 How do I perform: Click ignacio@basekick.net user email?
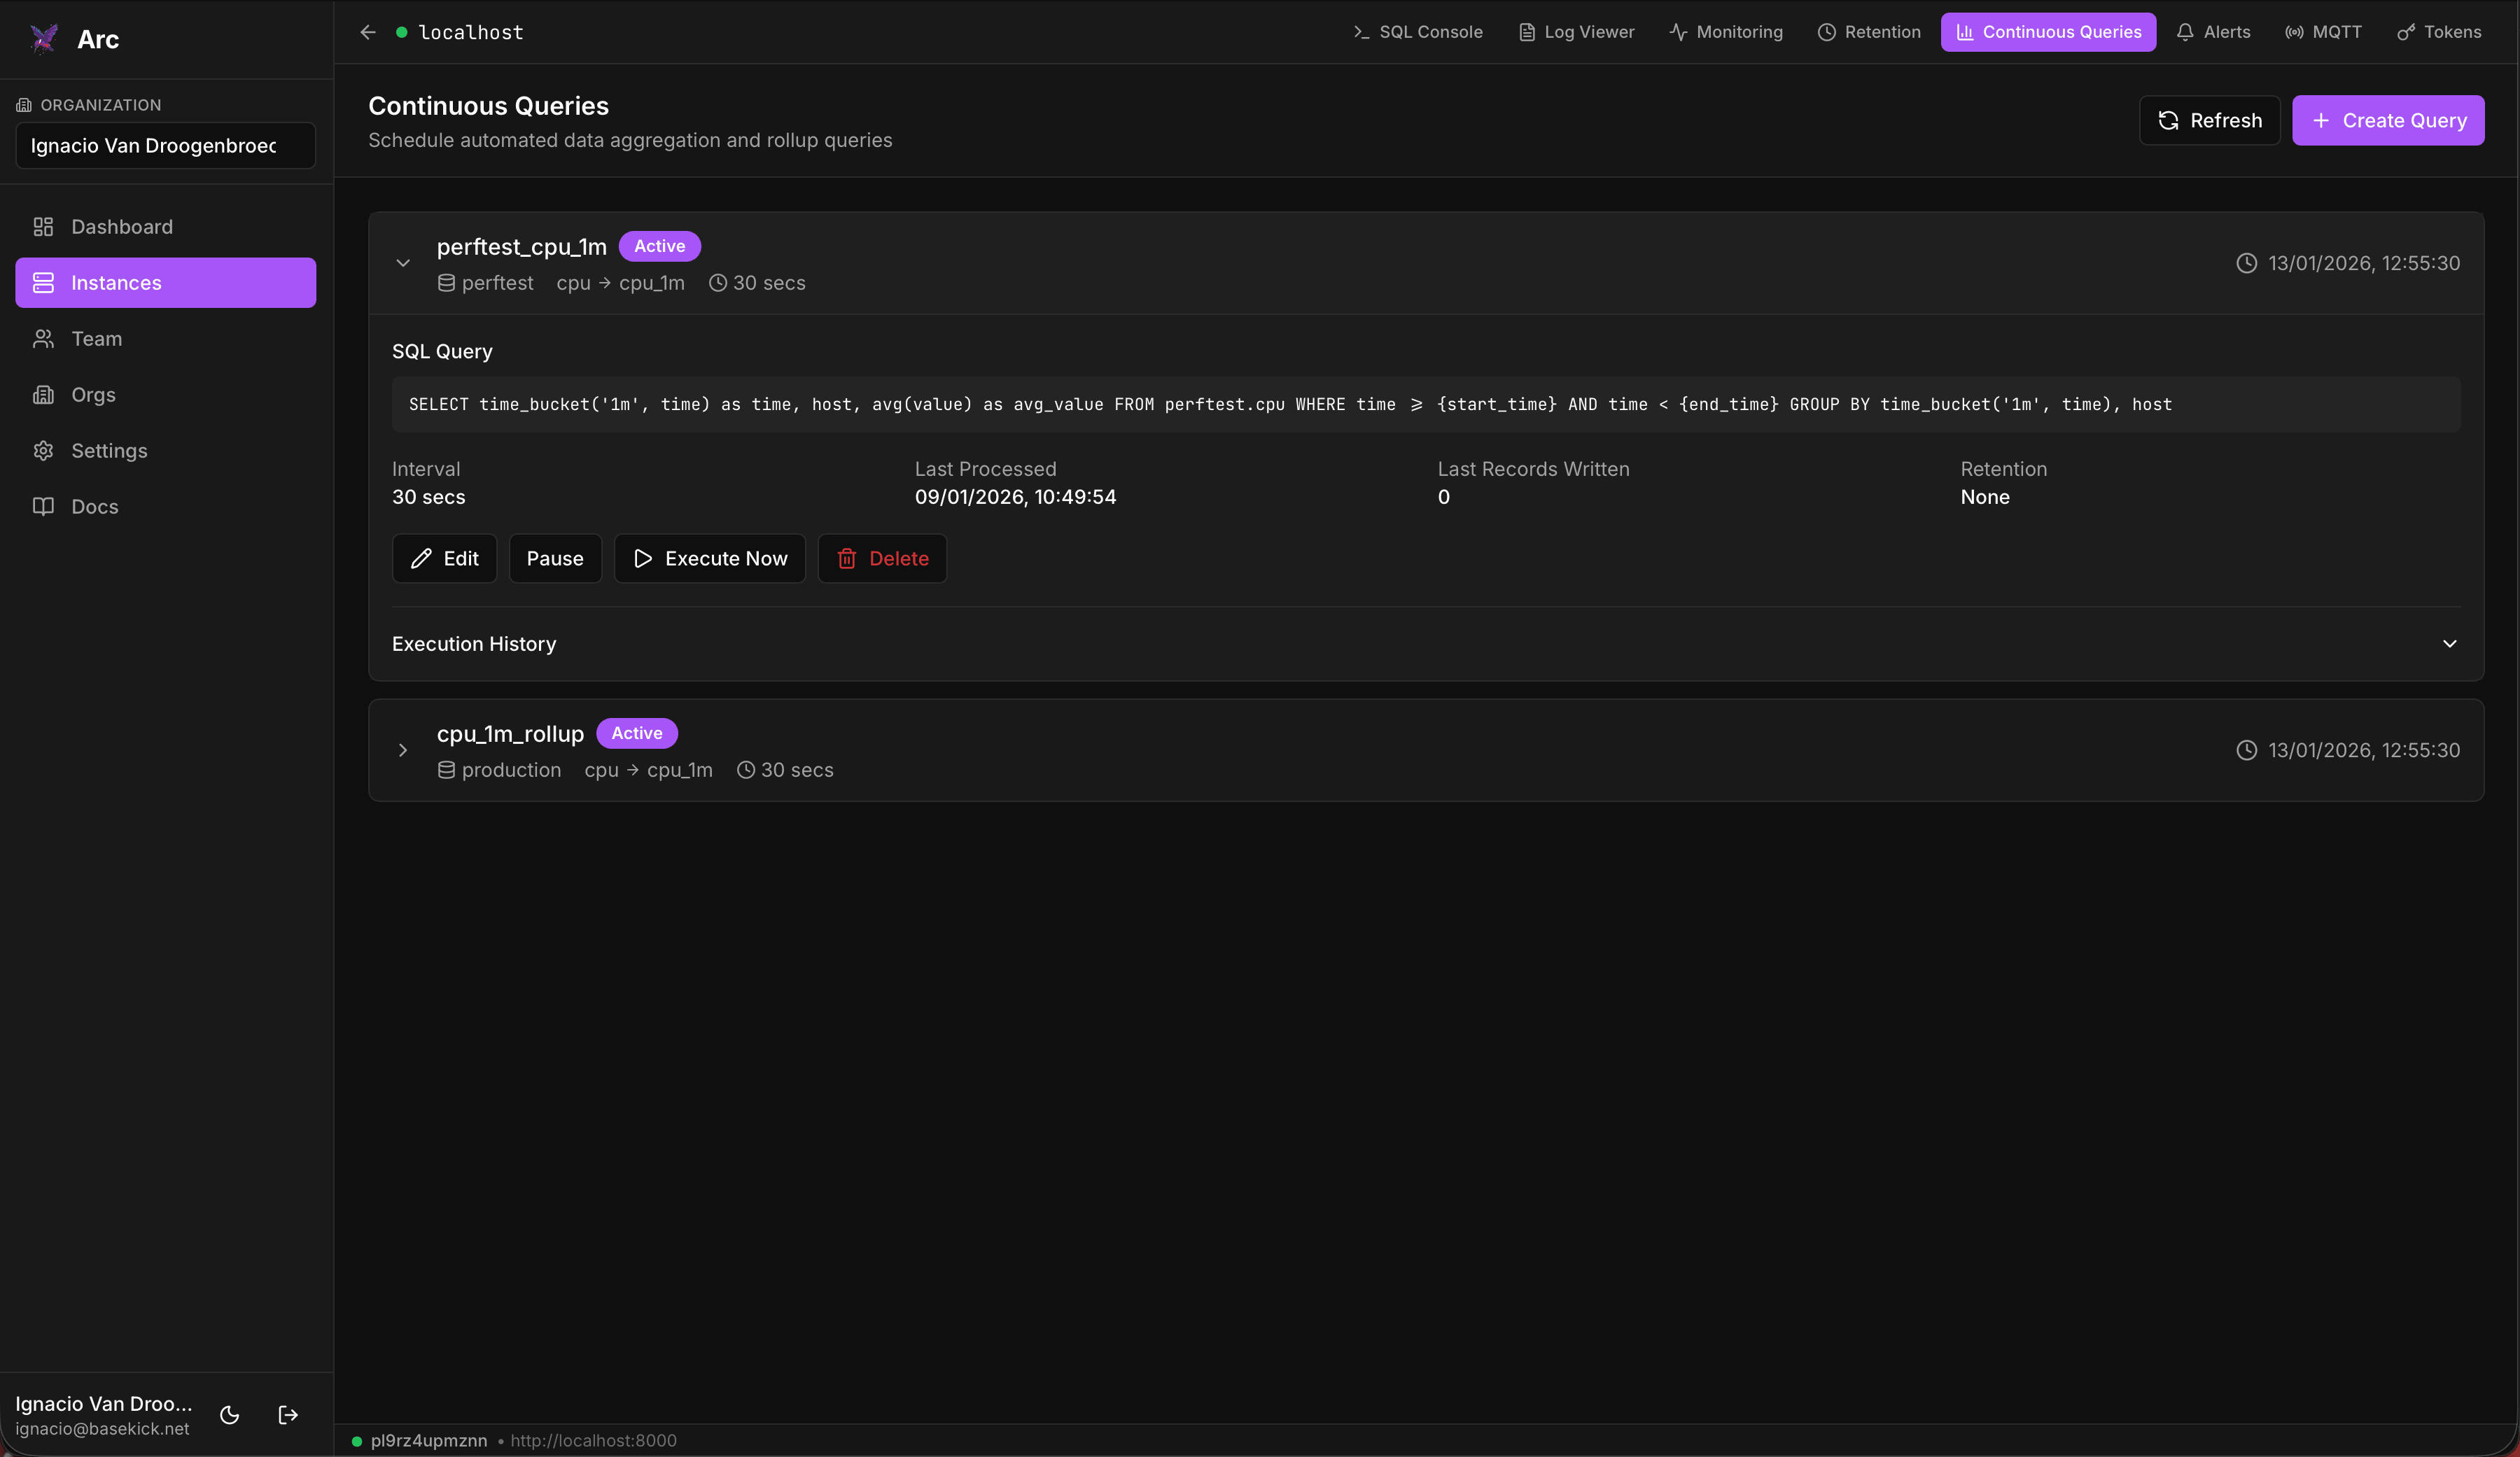click(x=102, y=1429)
